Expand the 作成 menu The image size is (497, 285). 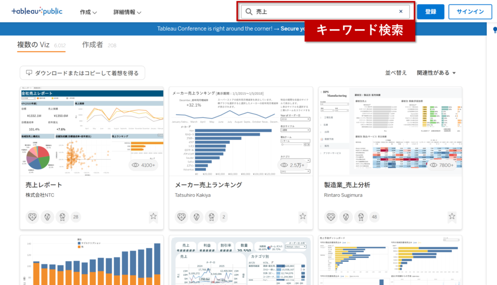tap(88, 12)
